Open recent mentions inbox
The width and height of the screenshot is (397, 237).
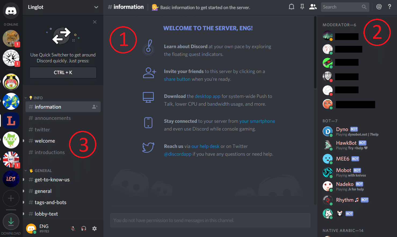[x=379, y=7]
